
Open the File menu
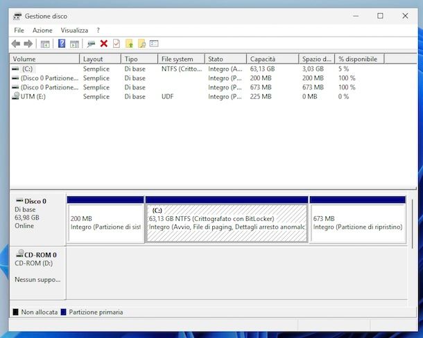click(19, 30)
